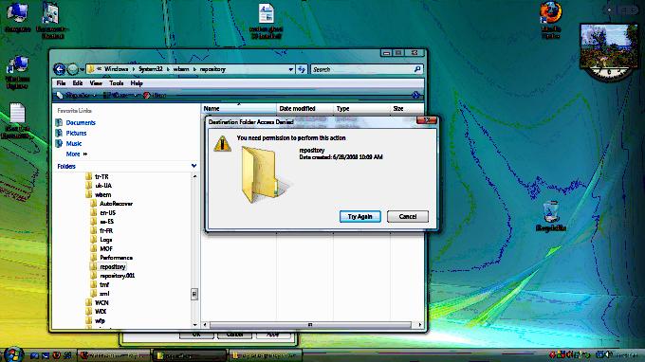Click the refresh button beside the address bar
645x362 pixels.
tap(302, 69)
